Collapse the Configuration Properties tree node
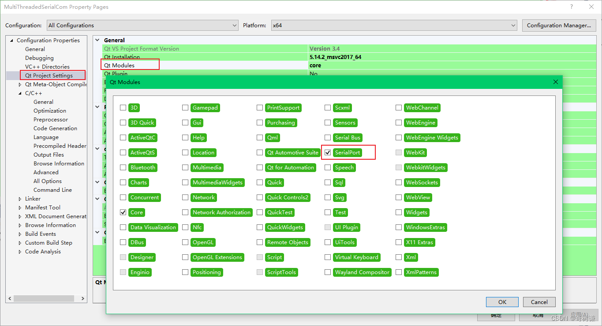Viewport: 602px width, 326px height. pyautogui.click(x=11, y=40)
